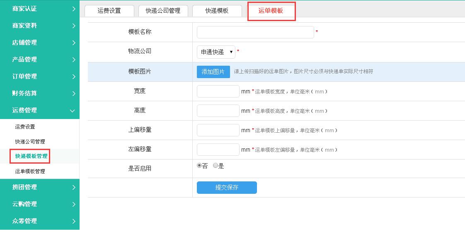Select the 是 radio button
This screenshot has height=250, width=465.
216,166
